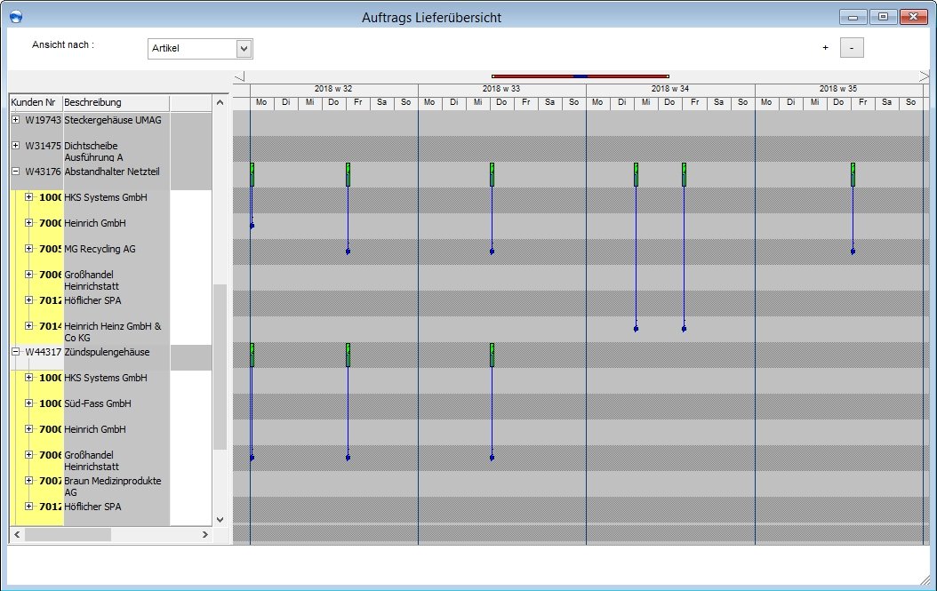The height and width of the screenshot is (591, 937).
Task: Click Abstandhalter green marker in week 33
Action: tap(492, 174)
